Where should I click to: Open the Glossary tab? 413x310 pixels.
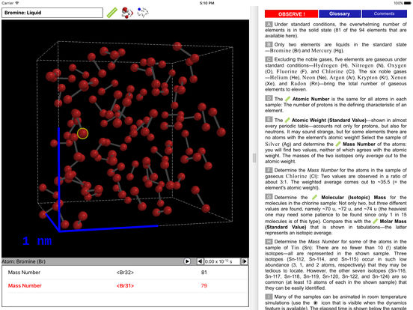coord(340,13)
